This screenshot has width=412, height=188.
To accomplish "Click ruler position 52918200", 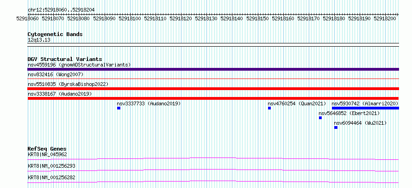I will (x=385, y=18).
